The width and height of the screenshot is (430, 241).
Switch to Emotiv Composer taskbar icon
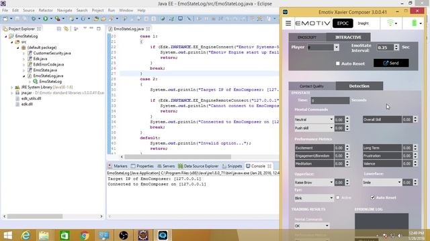click(x=163, y=235)
